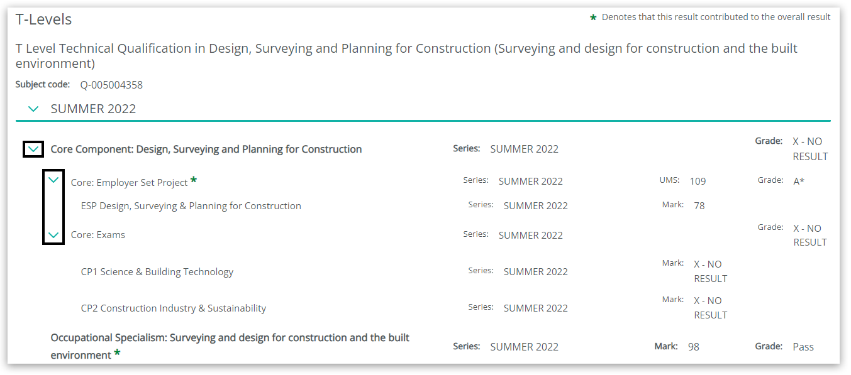Collapse the Core Component chevron
Screen dimensions: 851x375
pos(33,149)
